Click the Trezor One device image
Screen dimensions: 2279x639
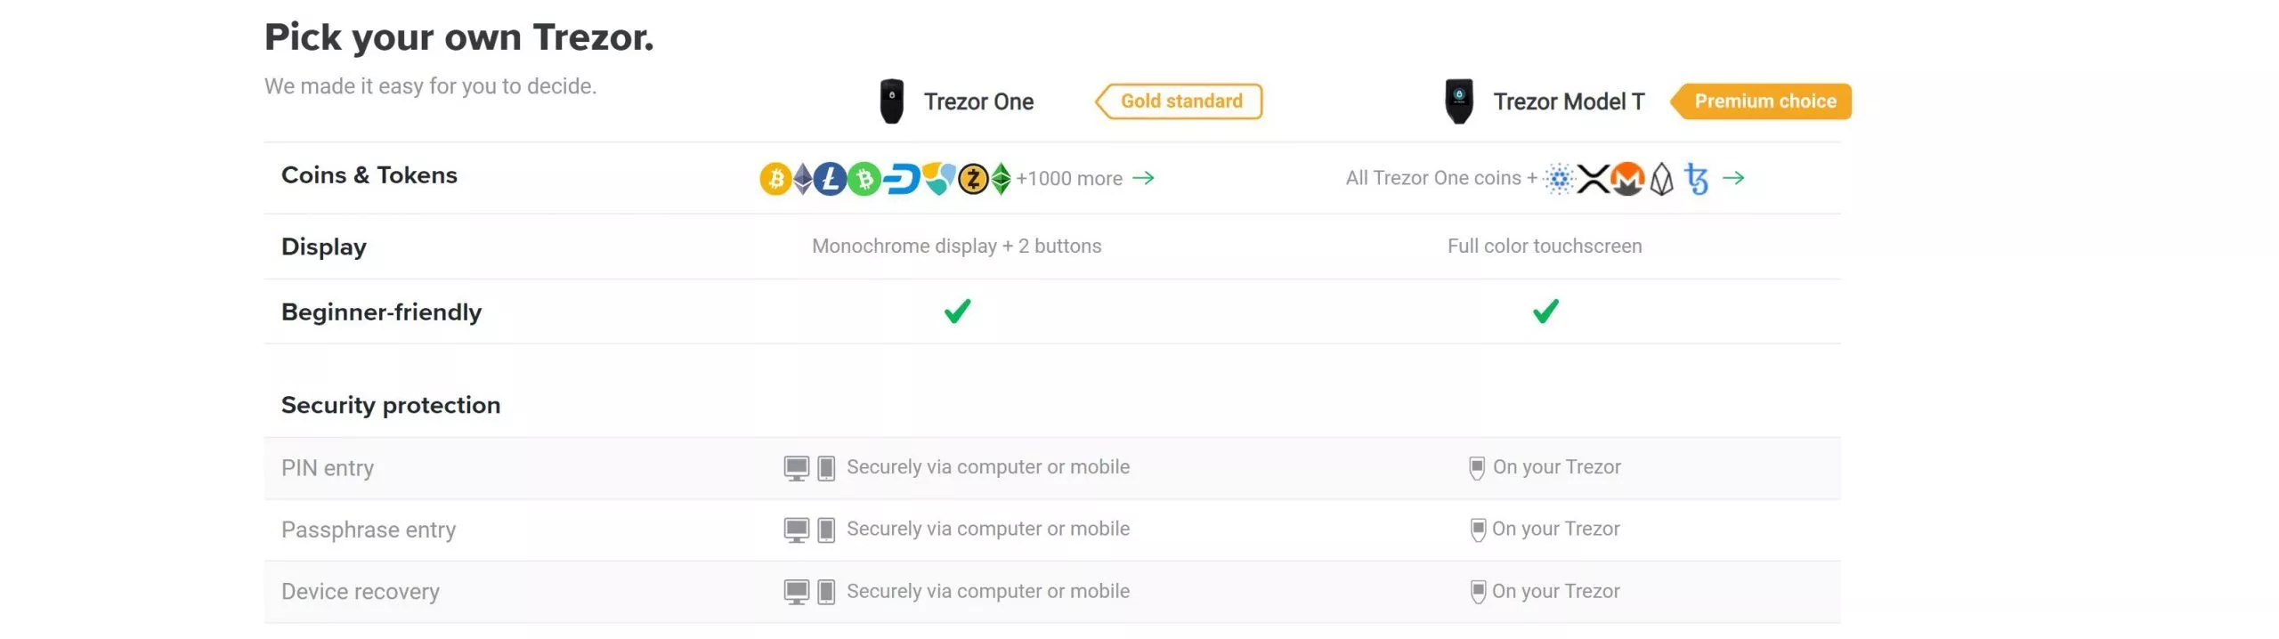click(891, 101)
